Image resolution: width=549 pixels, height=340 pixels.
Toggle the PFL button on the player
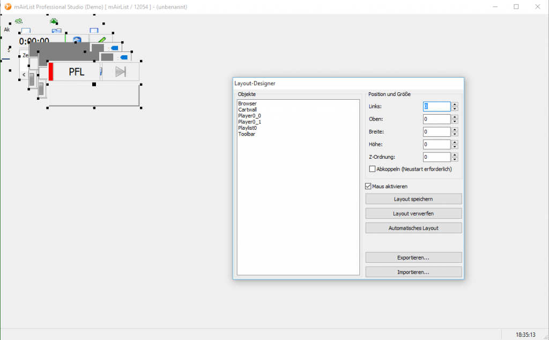76,72
